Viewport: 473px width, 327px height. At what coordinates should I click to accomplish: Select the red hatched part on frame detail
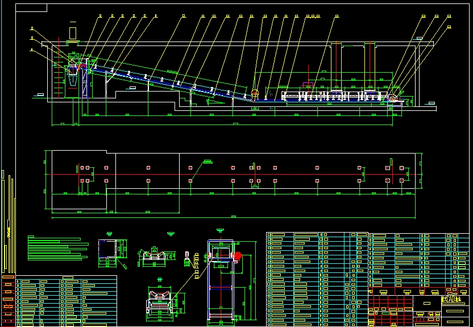pos(238,256)
